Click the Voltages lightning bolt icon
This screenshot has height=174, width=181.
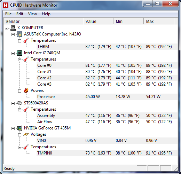(26, 134)
